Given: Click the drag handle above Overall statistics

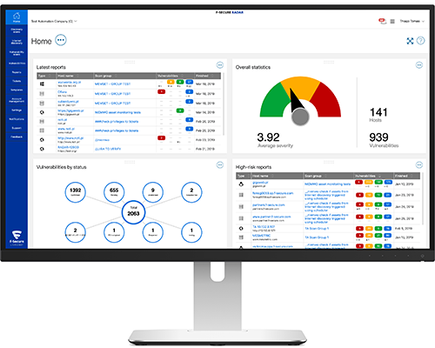Looking at the screenshot, I should click(329, 62).
